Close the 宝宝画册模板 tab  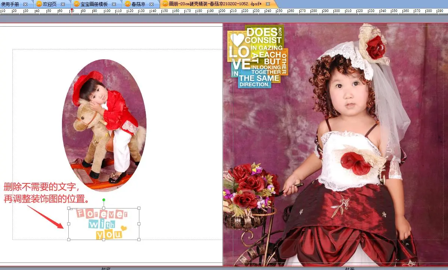click(x=114, y=4)
